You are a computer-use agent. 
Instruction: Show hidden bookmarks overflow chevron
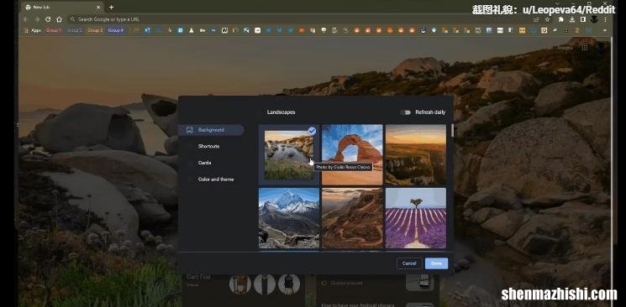(x=605, y=30)
